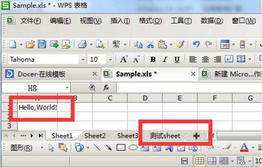Activate the format painter brush
The height and width of the screenshot is (167, 262).
click(x=180, y=44)
